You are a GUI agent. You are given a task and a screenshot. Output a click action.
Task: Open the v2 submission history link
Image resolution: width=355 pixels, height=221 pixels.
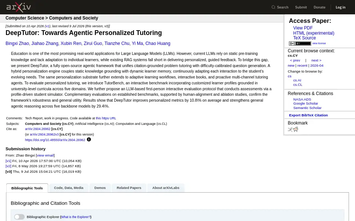(9, 166)
